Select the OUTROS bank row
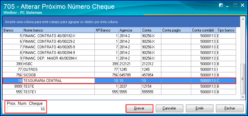 [x=119, y=70]
